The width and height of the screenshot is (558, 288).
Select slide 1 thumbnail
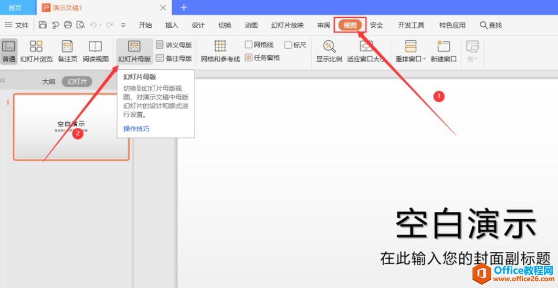[x=71, y=127]
